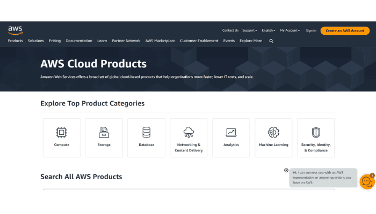This screenshot has height=214, width=376.
Task: Select the Compute chip icon
Action: click(61, 132)
